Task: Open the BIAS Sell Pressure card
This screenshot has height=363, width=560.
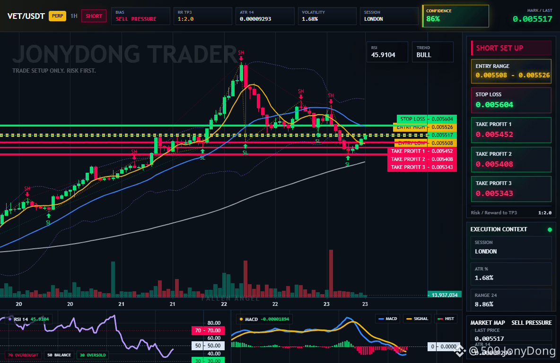Action: tap(141, 16)
